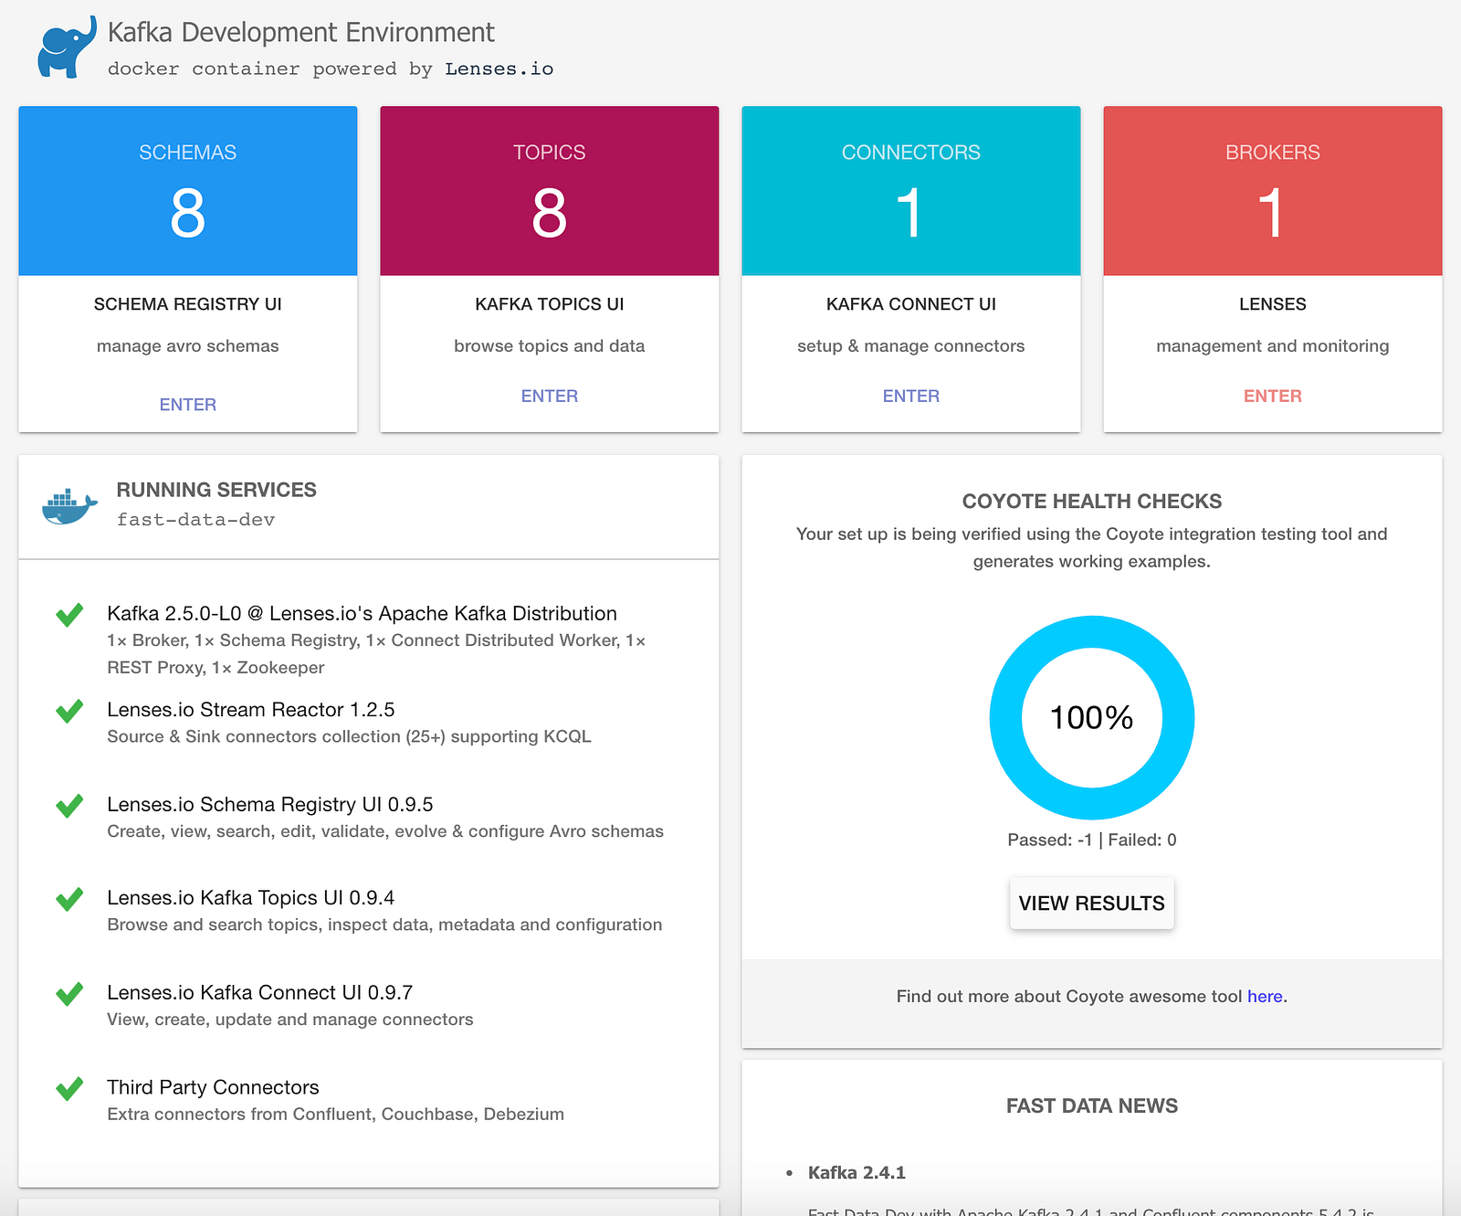The image size is (1461, 1216).
Task: Select the magenta TOPICS count tile
Action: point(550,191)
